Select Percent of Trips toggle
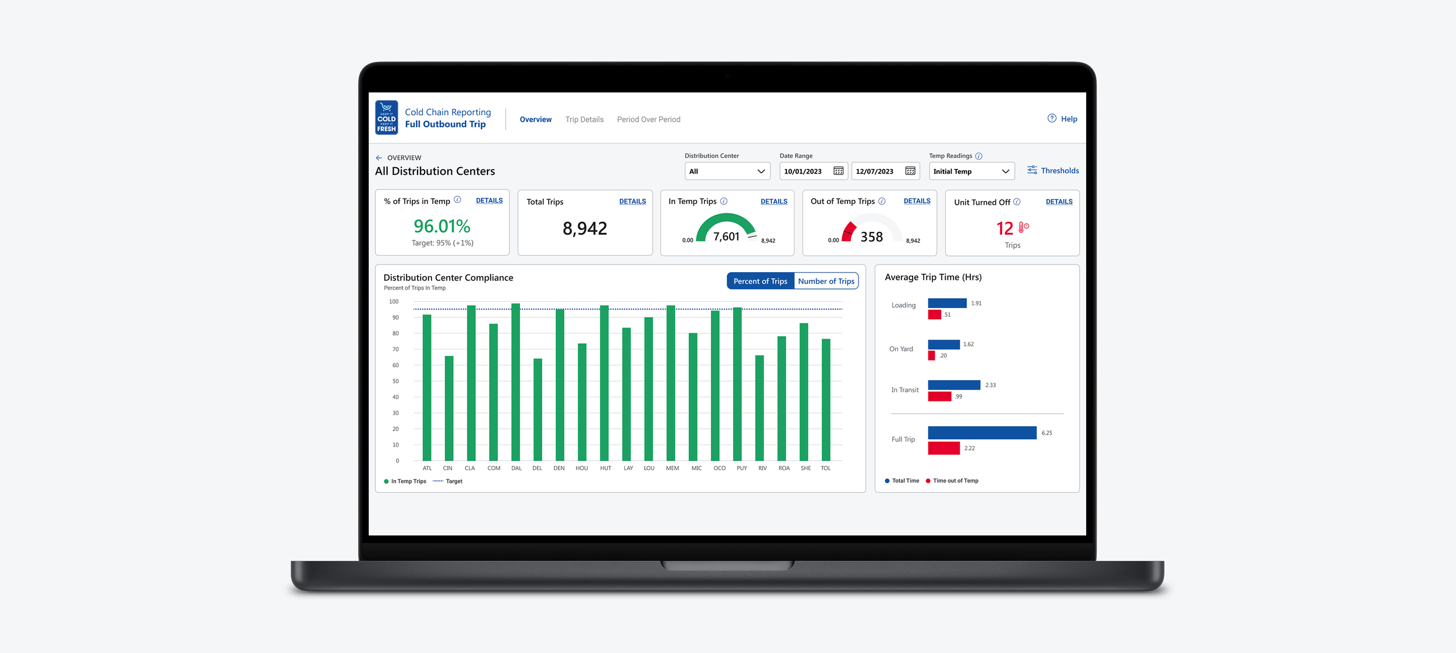Screen dimensions: 1456x653 click(760, 281)
